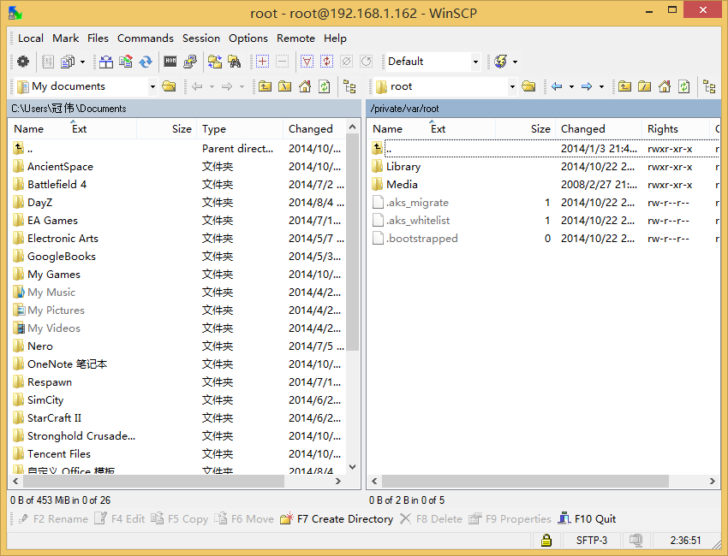Open the Remote menu
728x556 pixels.
[x=295, y=38]
